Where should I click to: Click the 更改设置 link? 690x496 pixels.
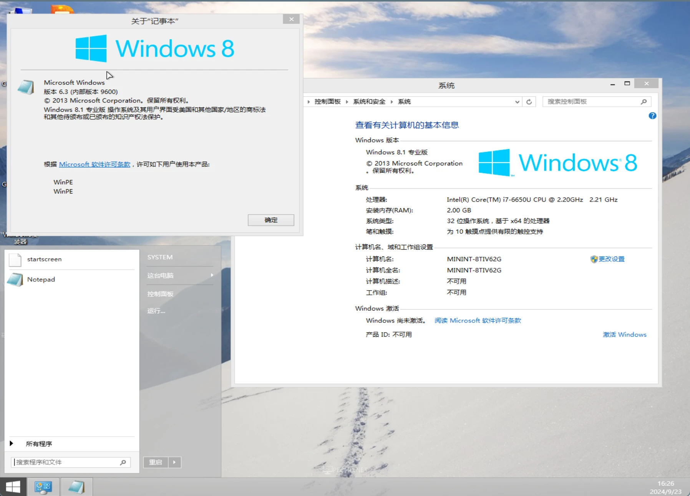tap(611, 259)
